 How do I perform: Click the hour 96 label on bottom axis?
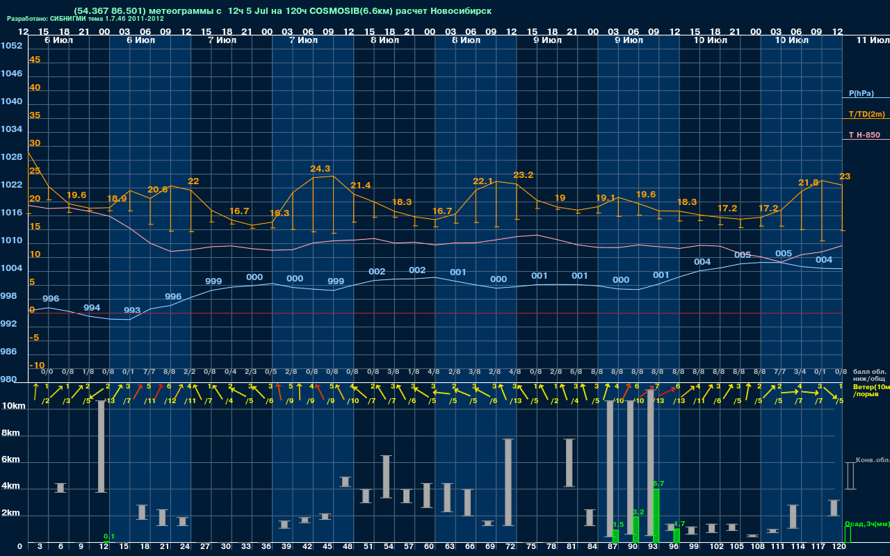tap(673, 547)
